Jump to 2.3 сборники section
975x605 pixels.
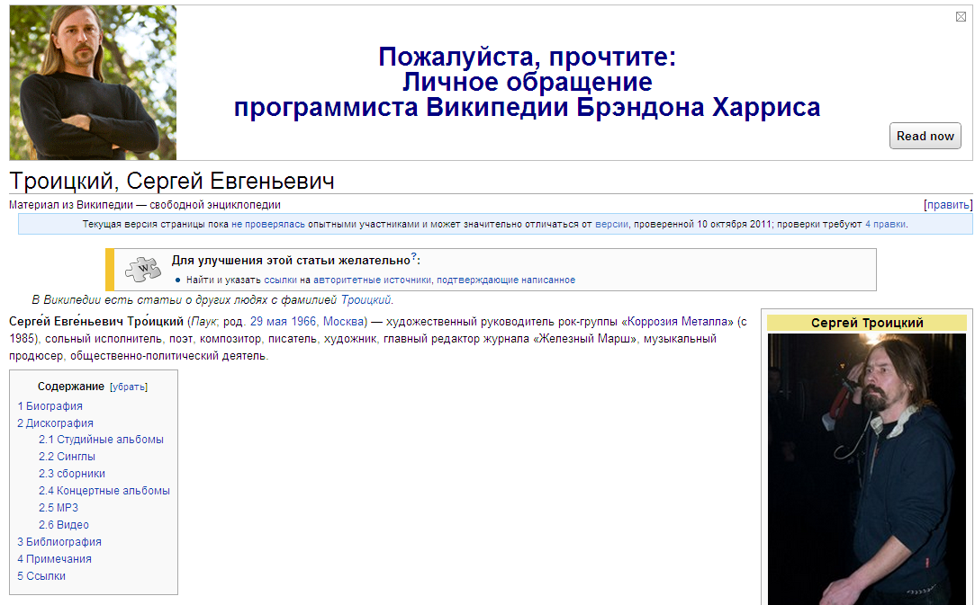[x=71, y=474]
